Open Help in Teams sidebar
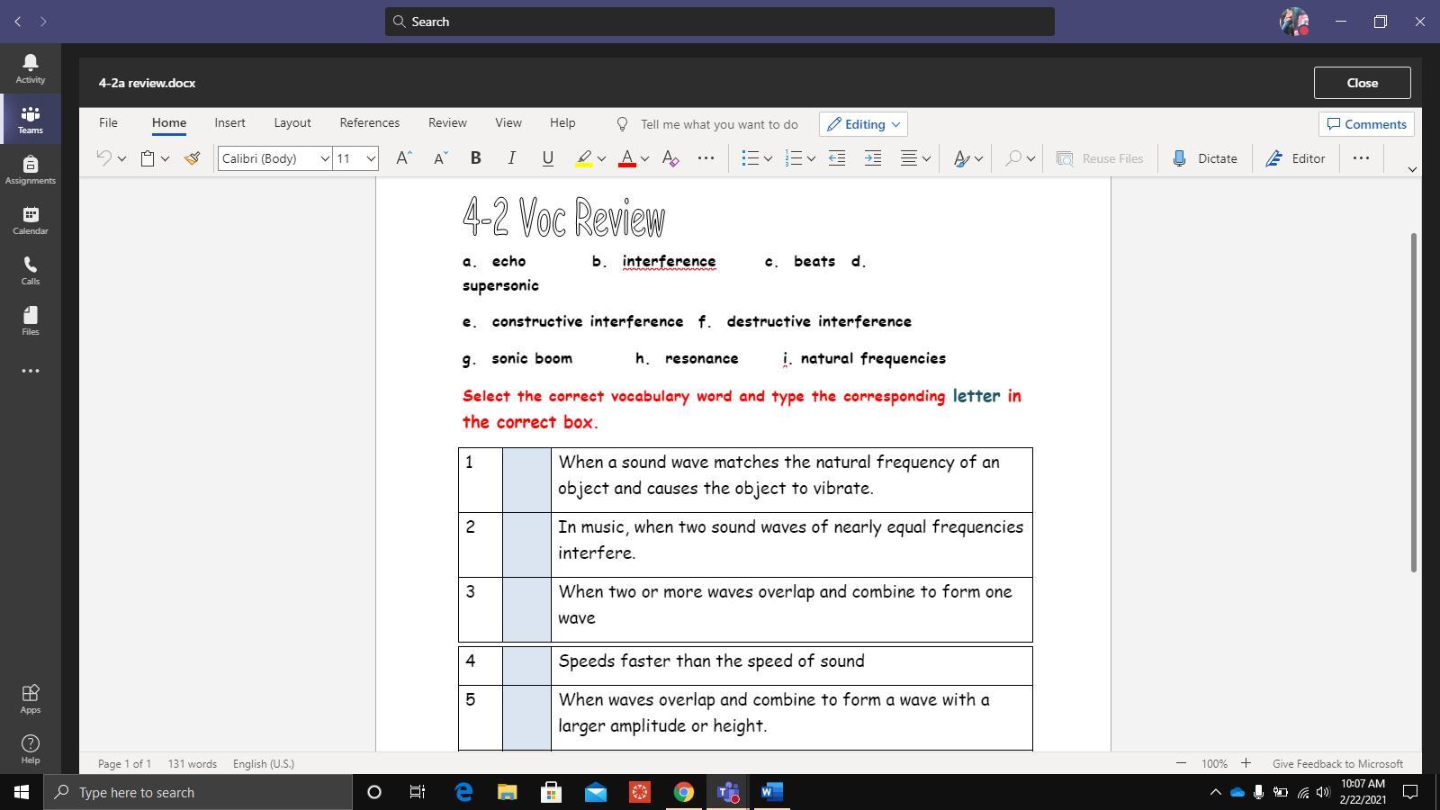 [x=30, y=749]
